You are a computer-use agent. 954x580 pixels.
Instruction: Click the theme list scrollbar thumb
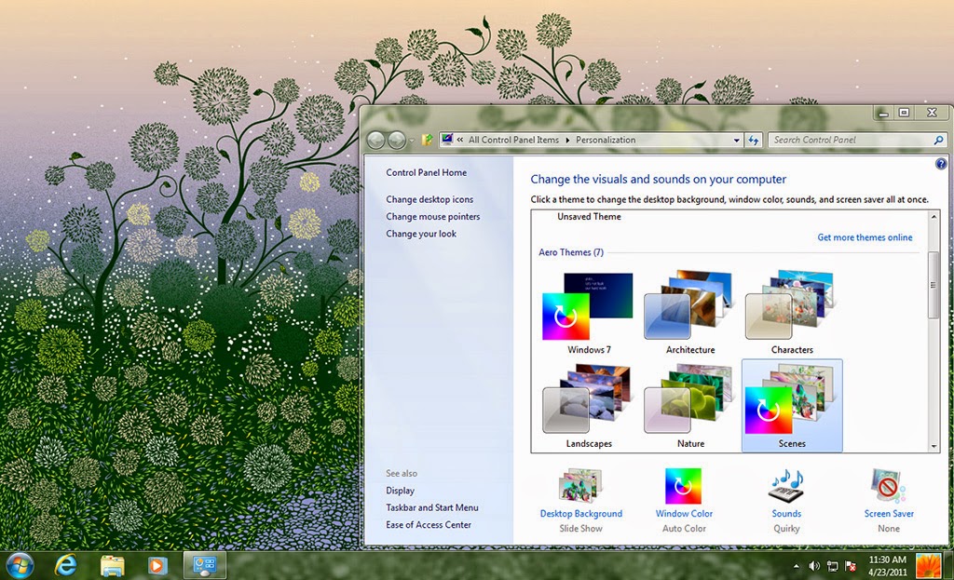click(x=934, y=285)
